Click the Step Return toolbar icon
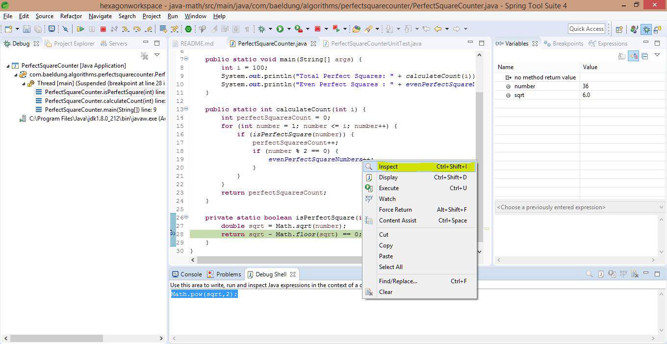667x344 pixels. coord(149,29)
